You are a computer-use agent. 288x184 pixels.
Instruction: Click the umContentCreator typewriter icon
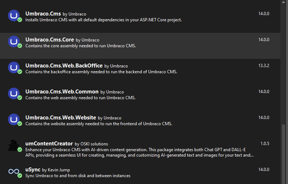(13, 145)
